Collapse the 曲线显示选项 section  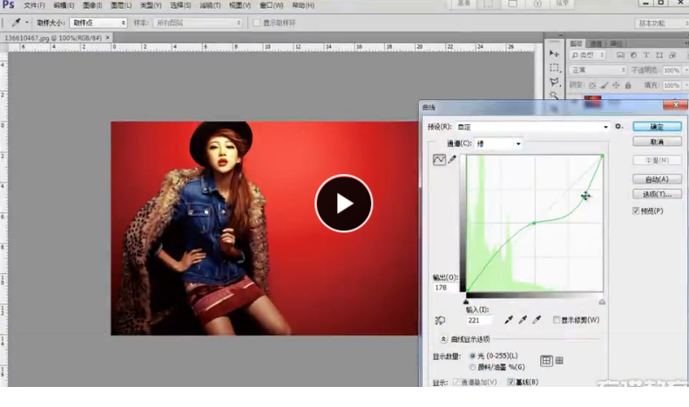443,339
